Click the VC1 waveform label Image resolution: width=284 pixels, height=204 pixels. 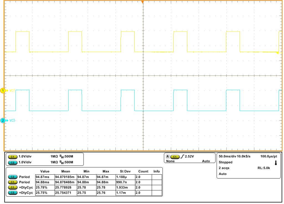coord(11,90)
